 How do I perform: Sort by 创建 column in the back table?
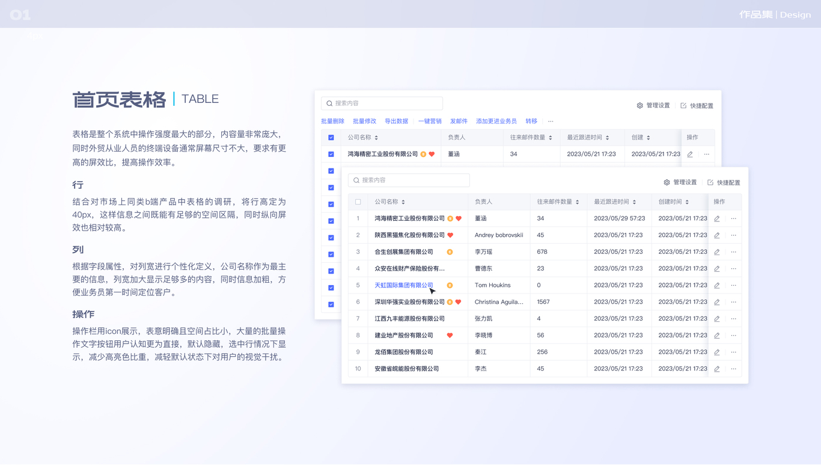[648, 138]
